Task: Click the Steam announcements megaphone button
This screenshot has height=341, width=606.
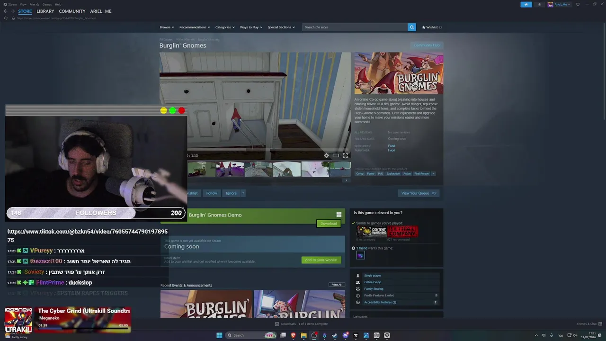Action: pos(526,4)
